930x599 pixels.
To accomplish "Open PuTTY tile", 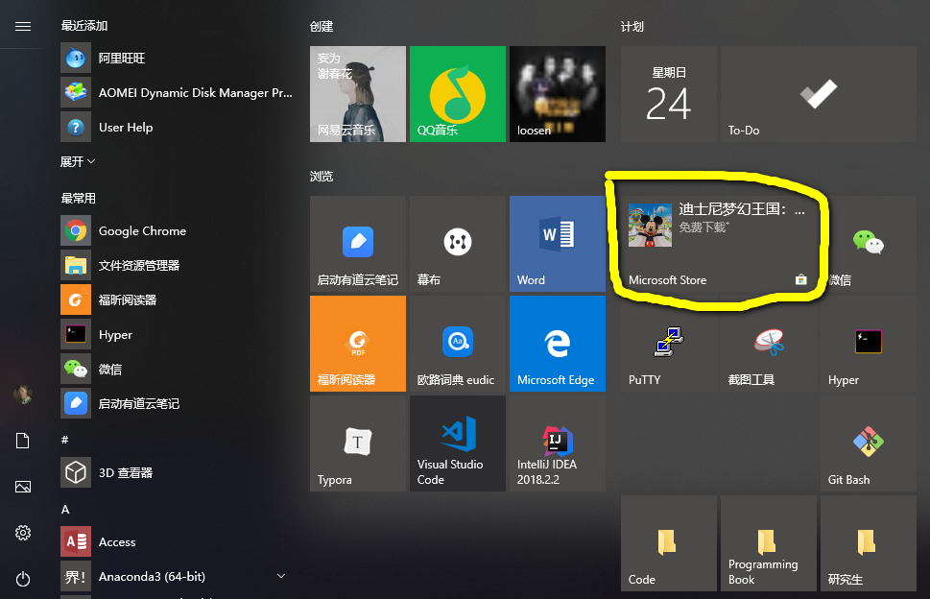I will pos(668,343).
